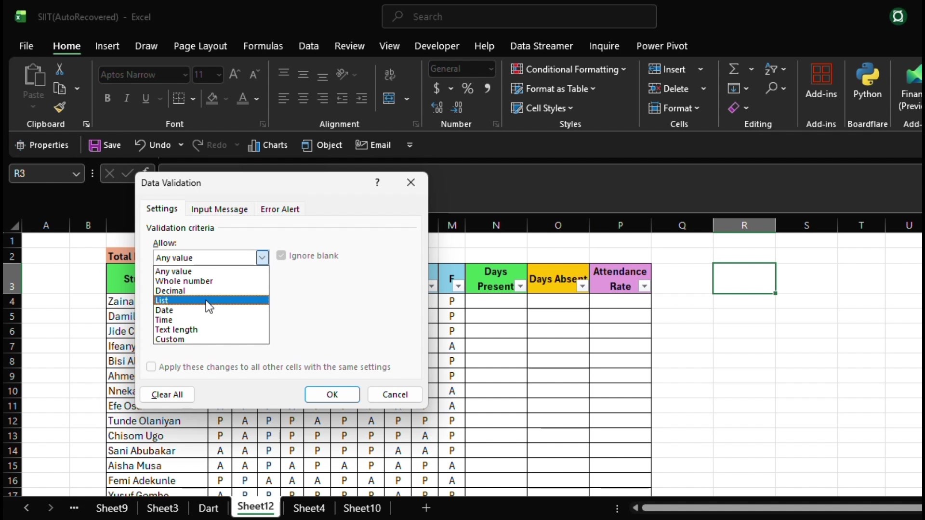This screenshot has width=925, height=520.
Task: Choose Text length in Allow list
Action: coord(211,330)
